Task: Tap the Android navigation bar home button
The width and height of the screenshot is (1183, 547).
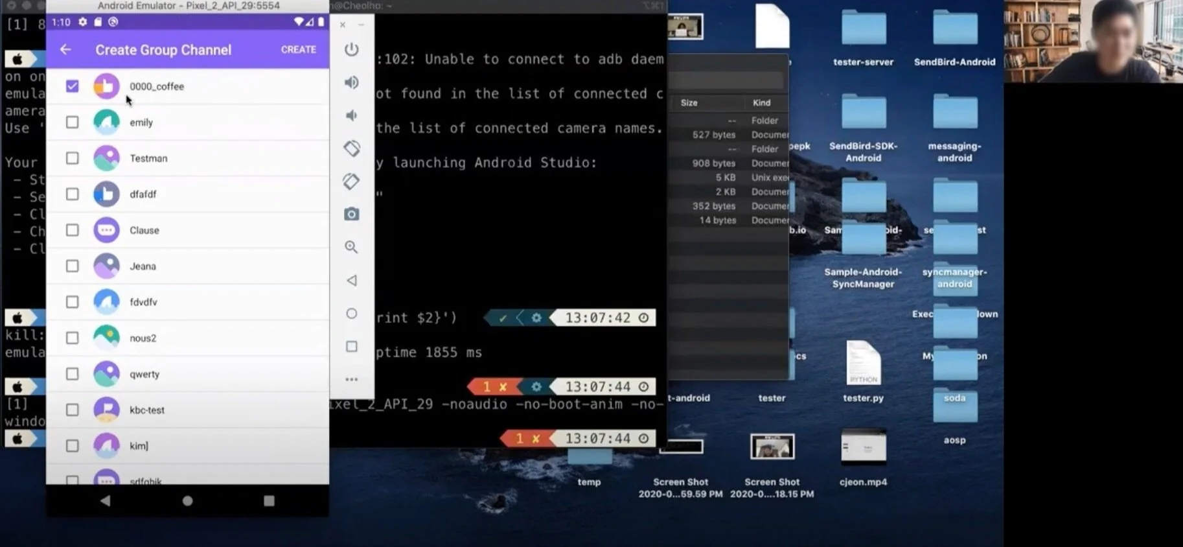Action: [187, 500]
